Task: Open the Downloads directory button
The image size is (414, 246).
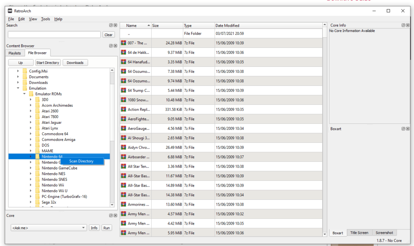Action: 75,63
